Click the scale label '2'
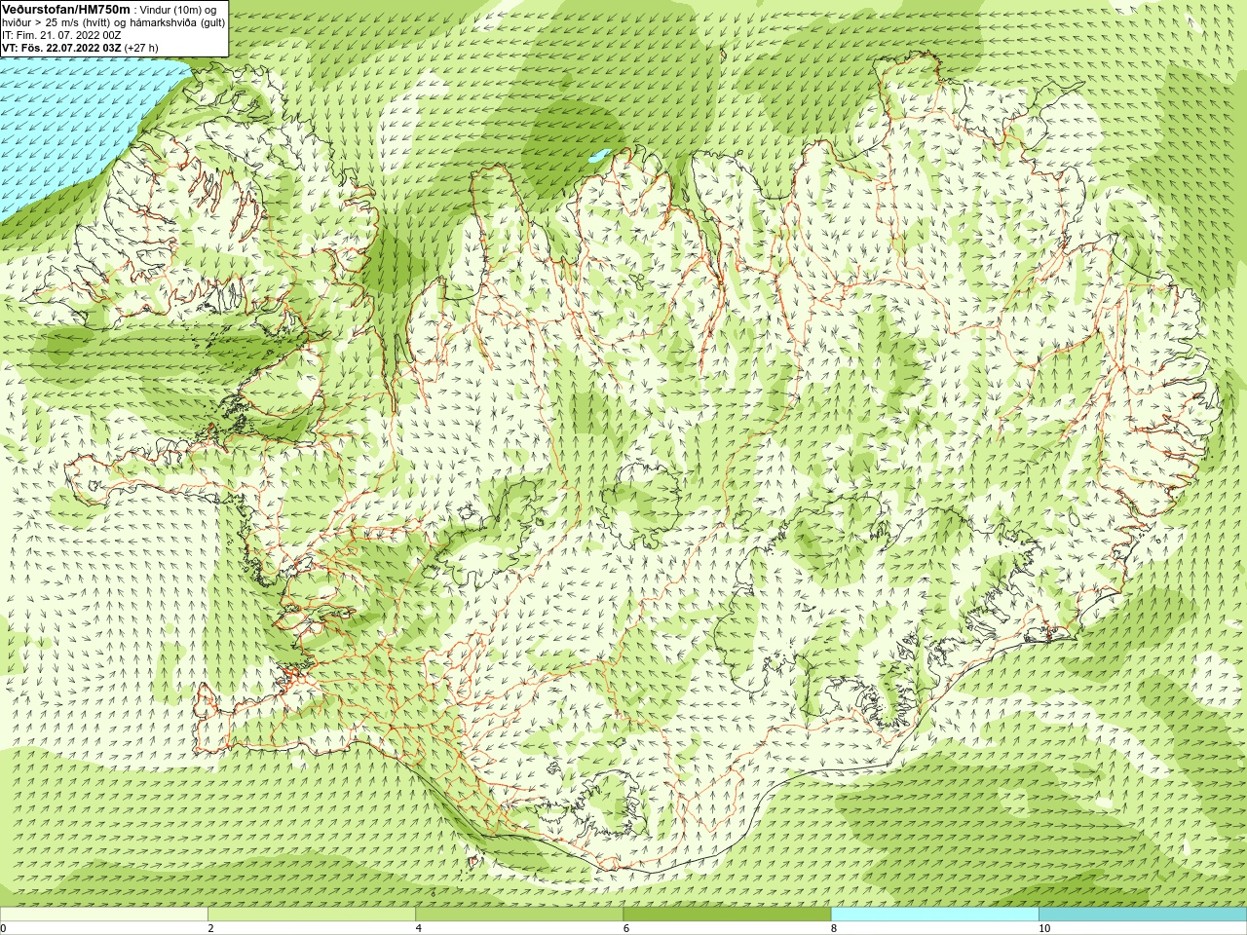The height and width of the screenshot is (935, 1247). pyautogui.click(x=210, y=929)
